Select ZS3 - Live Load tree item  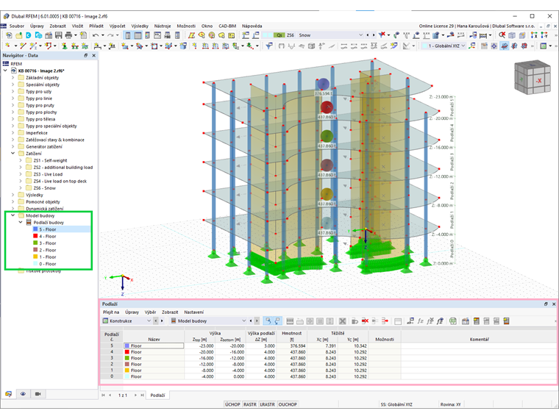48,174
